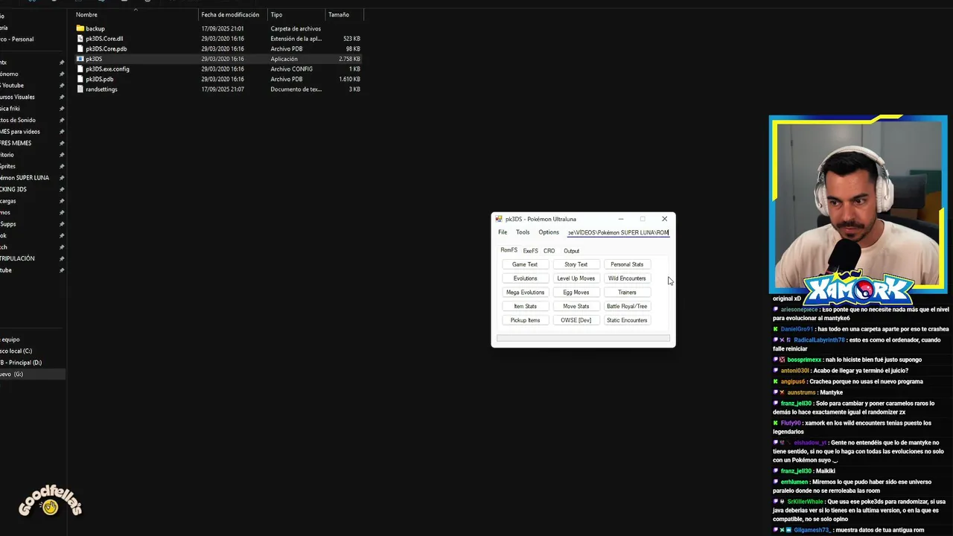Select the pk3DS.Core.dll file icon
Viewport: 953px width, 536px height.
80,39
